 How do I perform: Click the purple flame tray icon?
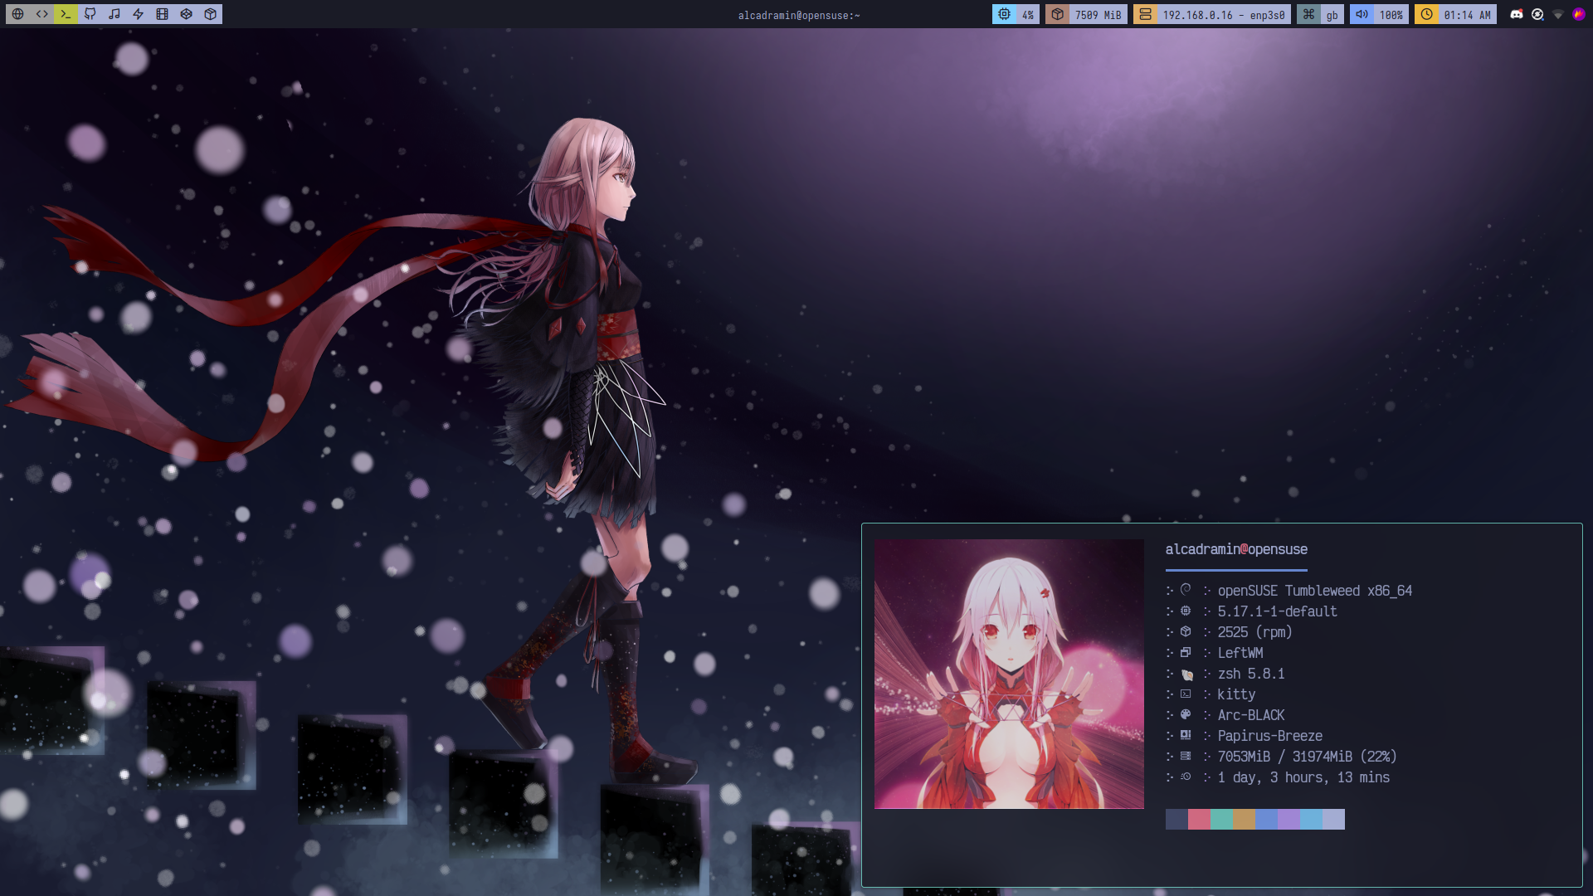tap(1579, 14)
